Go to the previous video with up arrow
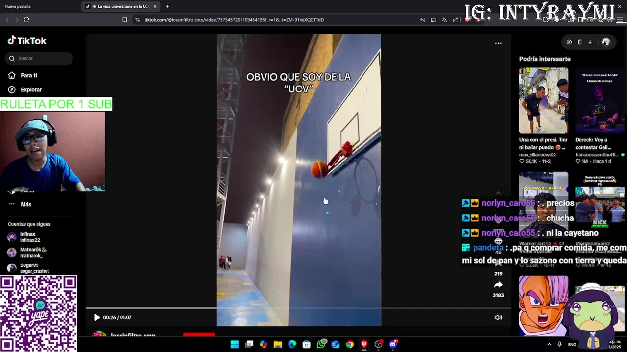 tap(498, 193)
